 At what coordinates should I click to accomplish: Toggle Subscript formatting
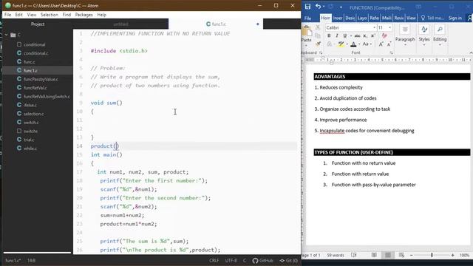[x=365, y=36]
